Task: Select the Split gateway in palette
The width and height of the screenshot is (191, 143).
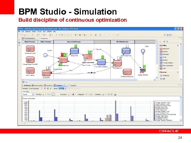Action: coord(162,79)
